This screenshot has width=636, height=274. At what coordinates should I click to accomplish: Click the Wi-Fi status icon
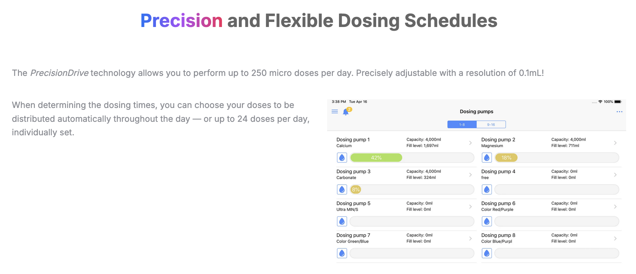coord(600,102)
